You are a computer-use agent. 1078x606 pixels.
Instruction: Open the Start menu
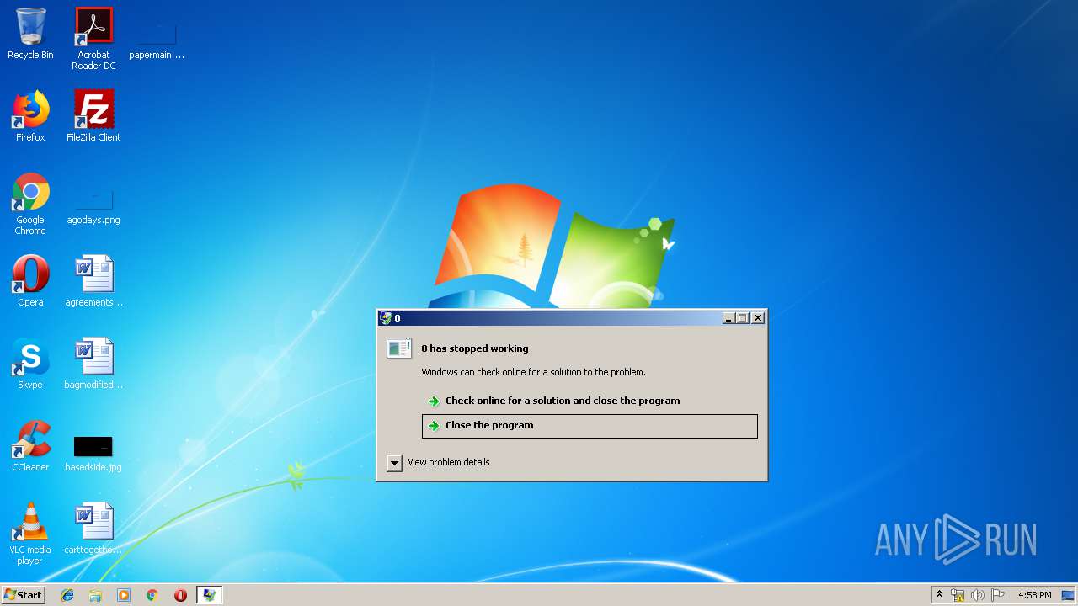pyautogui.click(x=24, y=595)
